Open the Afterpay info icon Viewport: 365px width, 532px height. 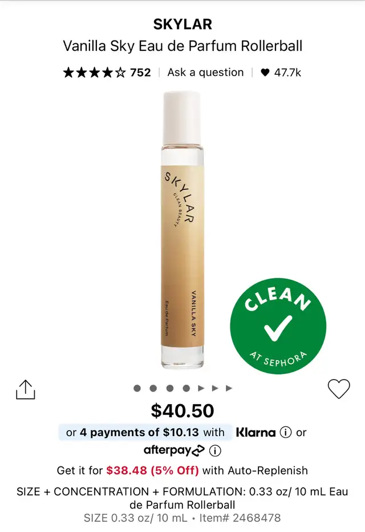click(x=215, y=451)
